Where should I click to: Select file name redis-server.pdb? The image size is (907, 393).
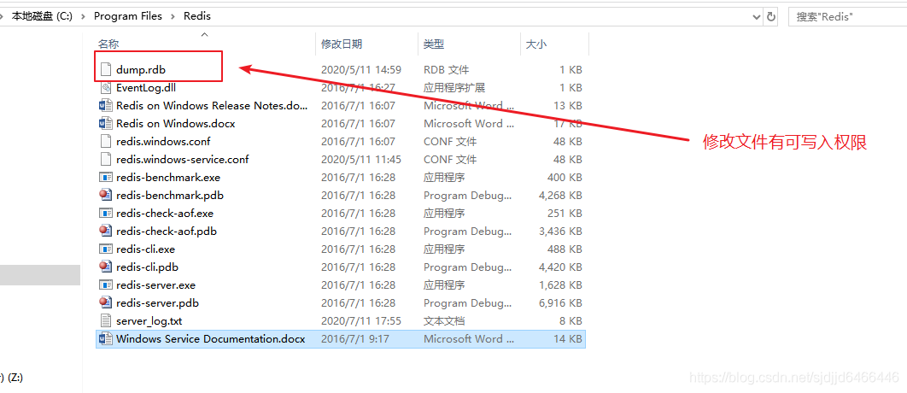pos(158,303)
